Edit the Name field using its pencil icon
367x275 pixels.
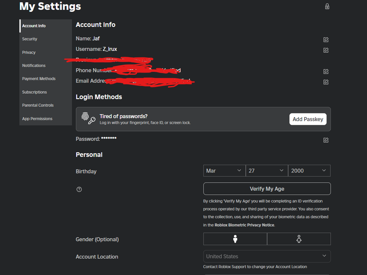point(326,39)
